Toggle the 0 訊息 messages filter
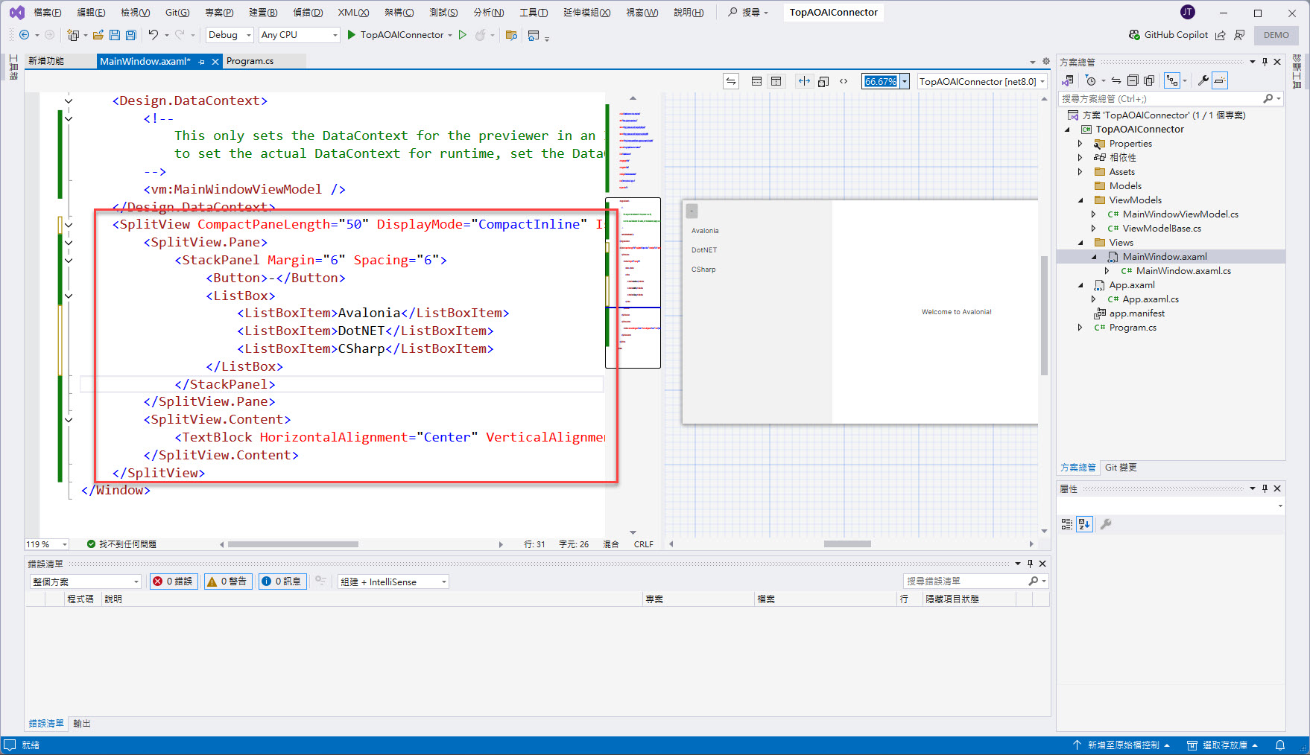This screenshot has height=755, width=1310. [282, 582]
